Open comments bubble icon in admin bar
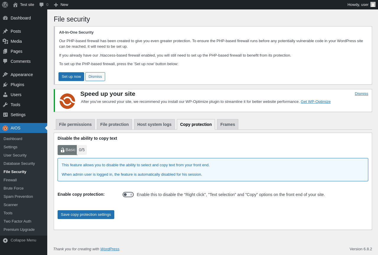This screenshot has width=378, height=255. tap(42, 5)
